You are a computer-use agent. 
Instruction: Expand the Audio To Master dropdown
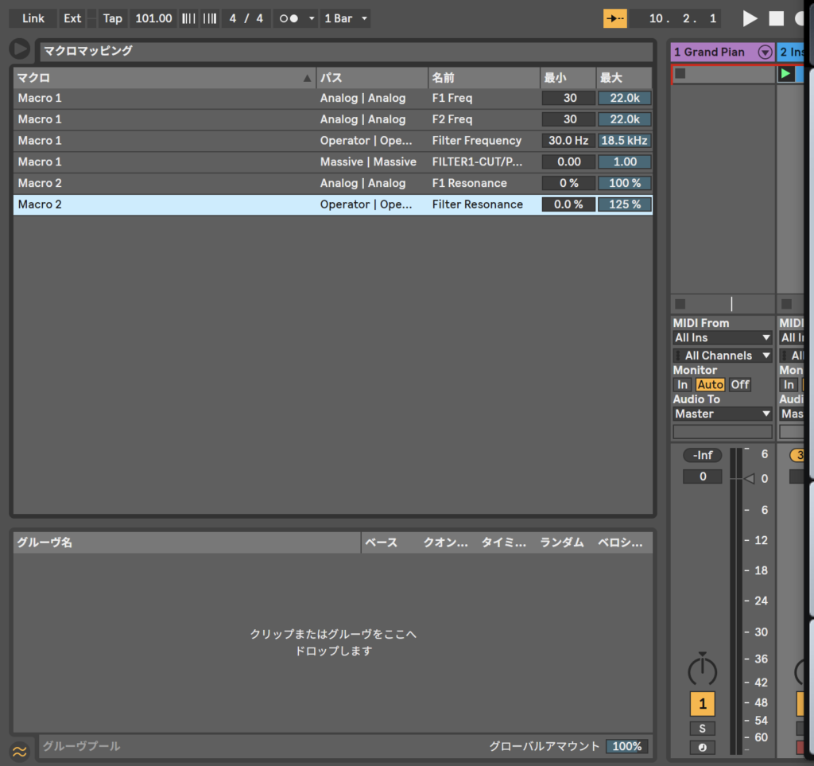[723, 414]
